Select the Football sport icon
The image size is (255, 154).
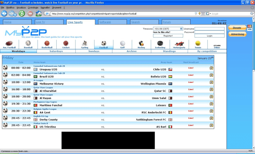coord(104,44)
